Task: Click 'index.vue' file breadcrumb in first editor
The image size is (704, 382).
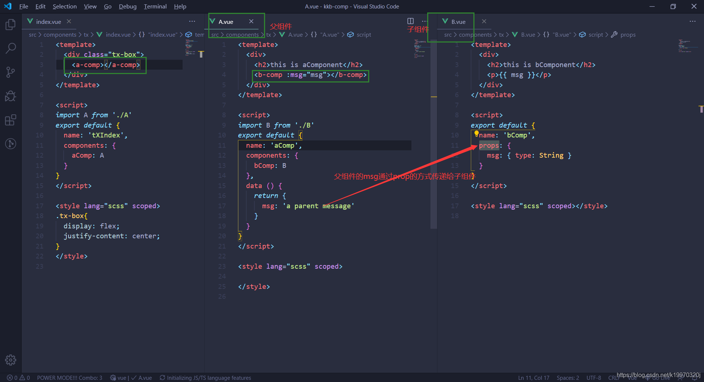Action: [x=118, y=34]
